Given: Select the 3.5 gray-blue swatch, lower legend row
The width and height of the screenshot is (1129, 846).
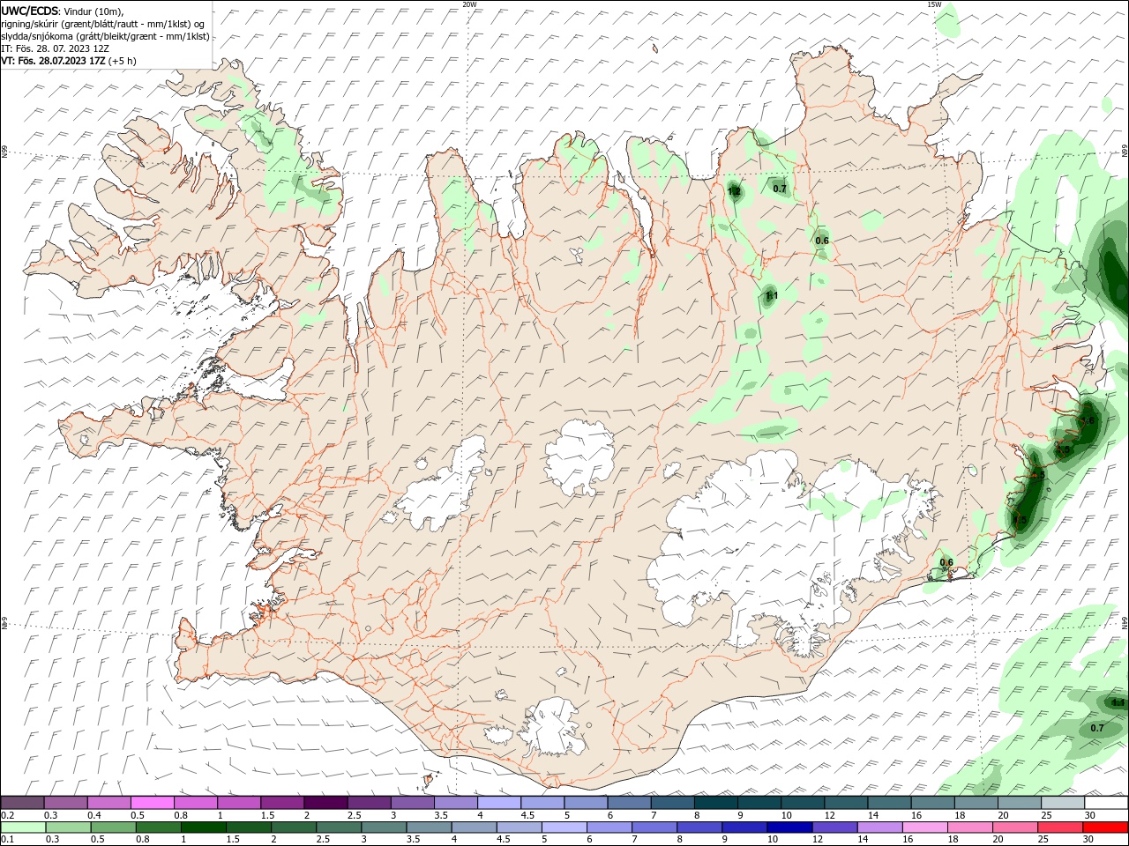Looking at the screenshot, I should pos(429,827).
